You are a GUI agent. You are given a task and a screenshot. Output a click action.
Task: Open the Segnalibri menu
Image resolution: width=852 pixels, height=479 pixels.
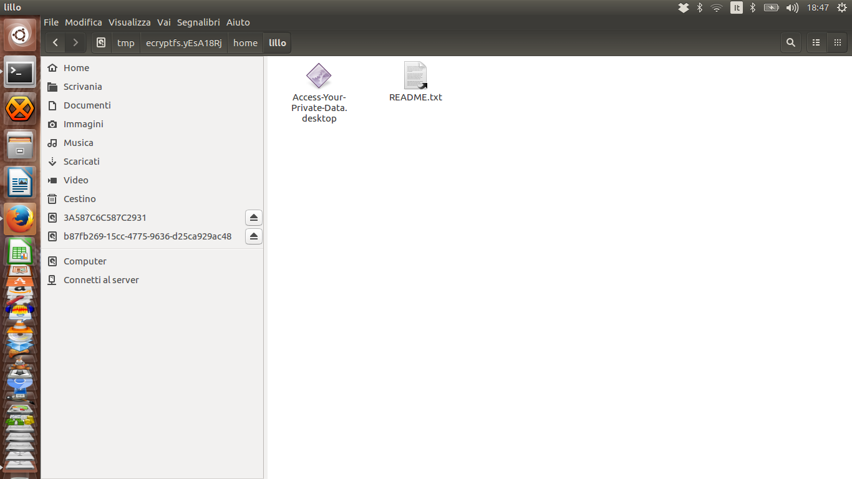pos(198,22)
